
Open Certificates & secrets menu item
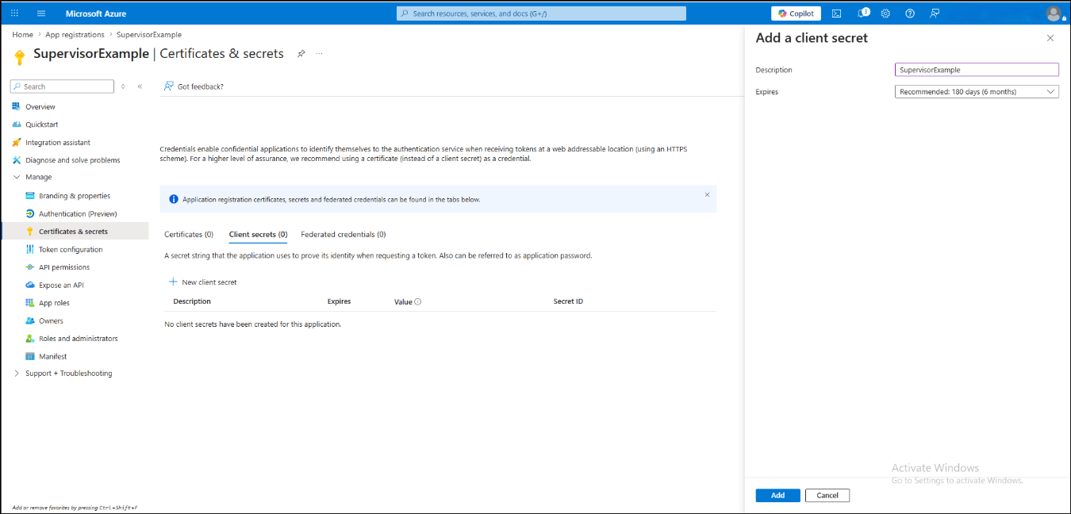(x=75, y=232)
